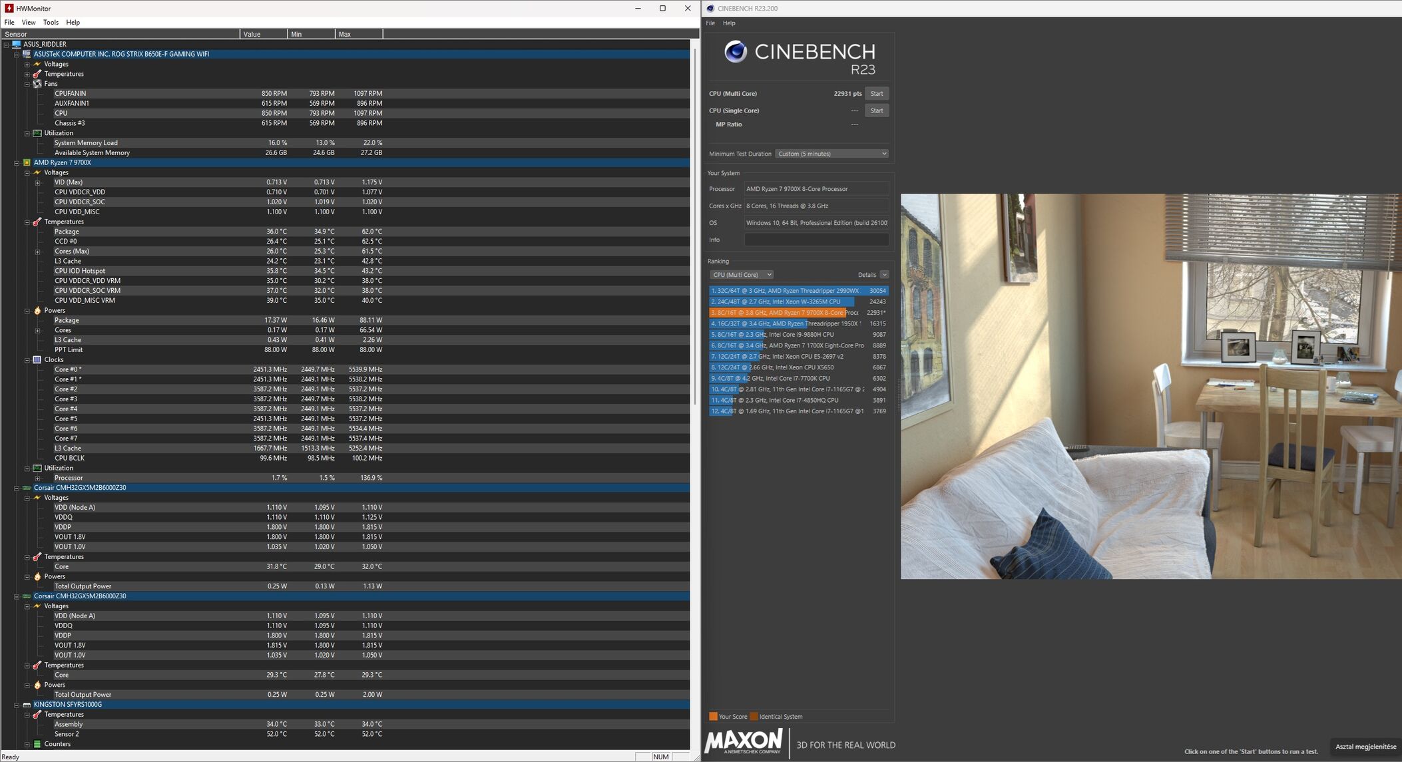The width and height of the screenshot is (1402, 762).
Task: Click the CPU Temperatures thermometer icon
Action: pyautogui.click(x=37, y=222)
